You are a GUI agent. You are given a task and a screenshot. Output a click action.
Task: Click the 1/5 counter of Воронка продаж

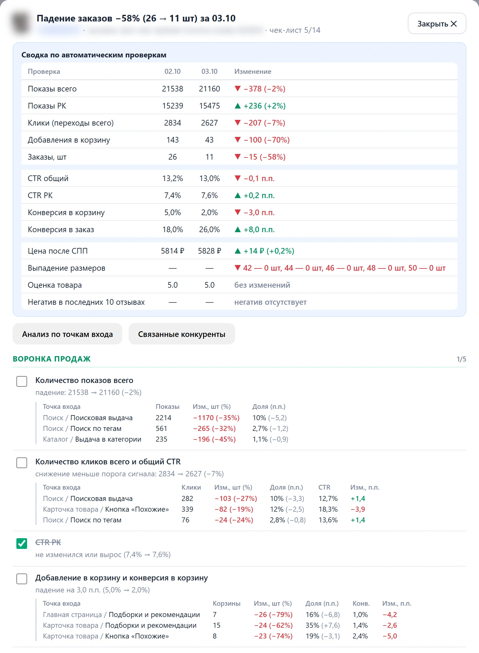tap(461, 359)
